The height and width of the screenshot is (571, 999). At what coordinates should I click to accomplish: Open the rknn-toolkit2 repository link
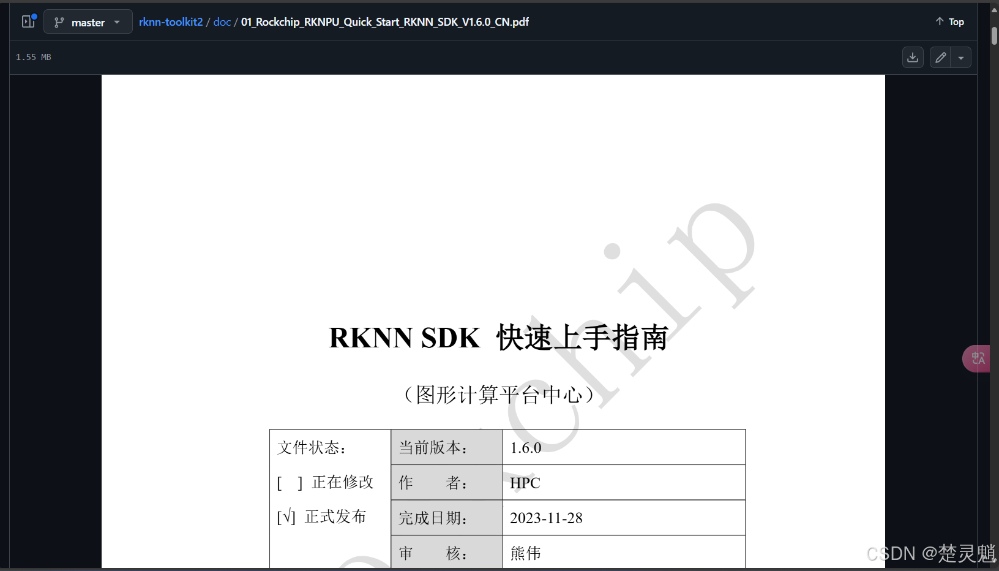(x=171, y=22)
